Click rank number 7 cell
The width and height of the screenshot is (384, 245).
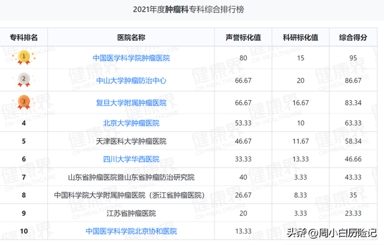point(24,177)
